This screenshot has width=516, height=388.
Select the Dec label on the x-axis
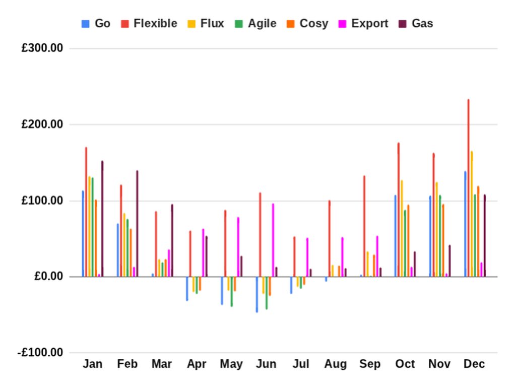474,364
